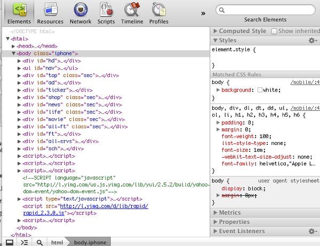
Task: Expand div id="movie" node
Action: (19, 119)
